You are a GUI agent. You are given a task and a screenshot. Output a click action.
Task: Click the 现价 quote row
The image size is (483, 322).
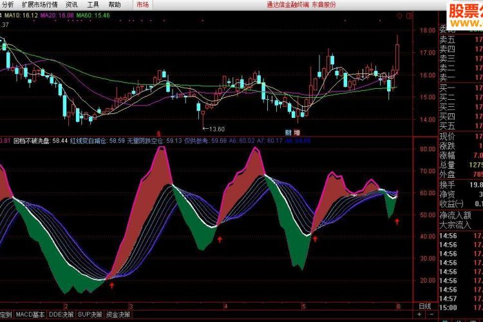461,137
